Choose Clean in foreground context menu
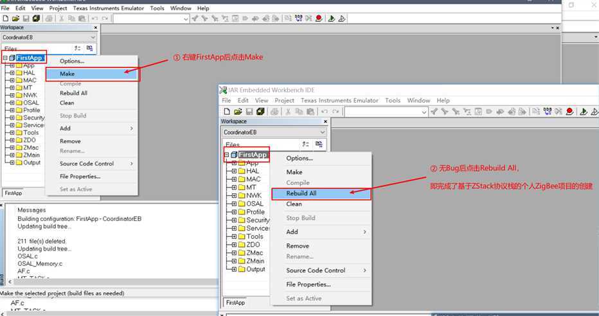This screenshot has width=599, height=316. pos(321,204)
